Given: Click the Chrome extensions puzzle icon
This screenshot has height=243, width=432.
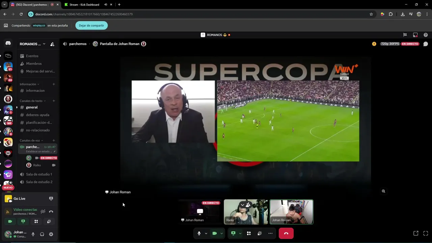Looking at the screenshot, I should point(391,14).
